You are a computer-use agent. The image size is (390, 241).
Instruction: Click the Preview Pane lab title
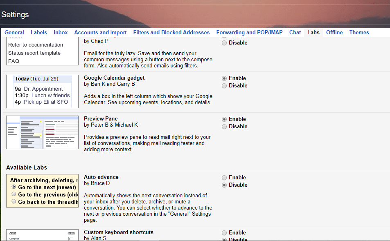coord(101,118)
